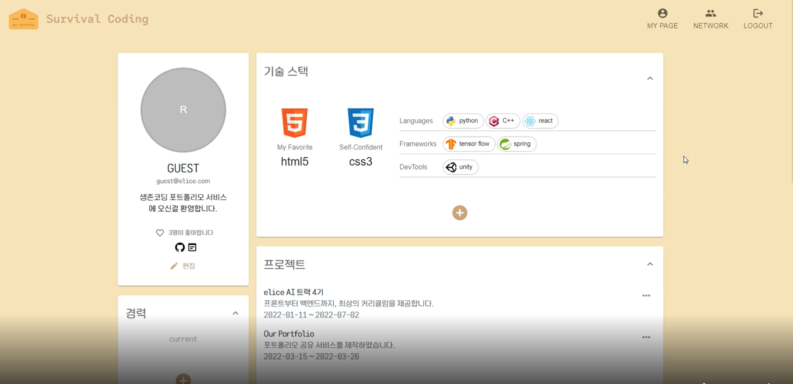
Task: Open the GUEST profile GitHub icon
Action: (179, 247)
